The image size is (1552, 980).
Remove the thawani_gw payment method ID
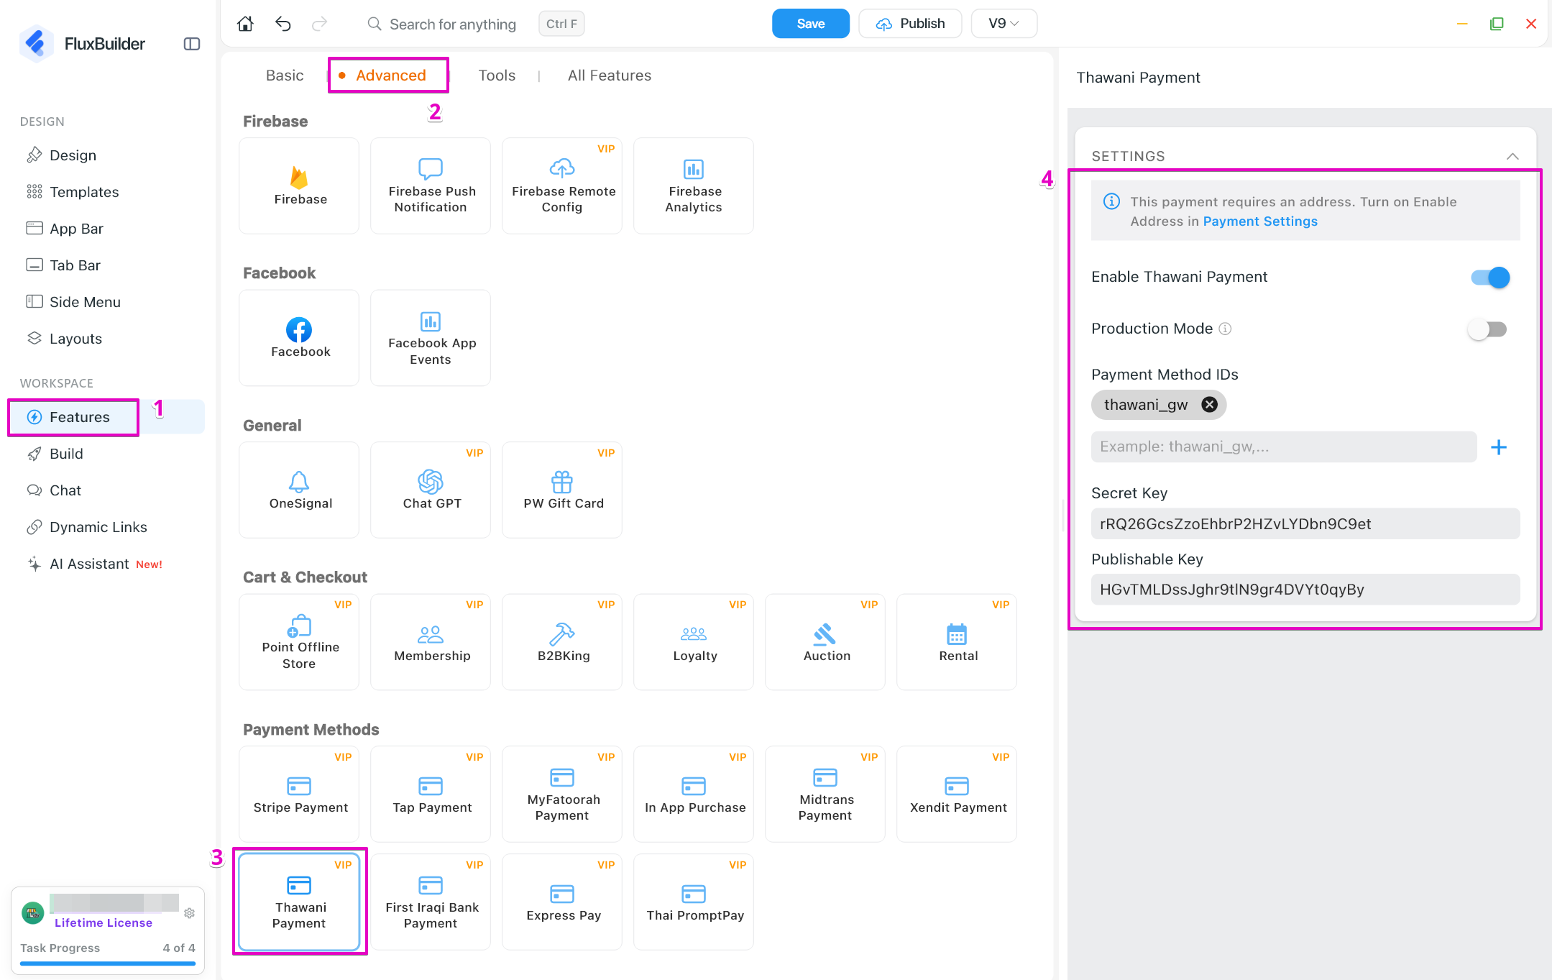[x=1210, y=405]
